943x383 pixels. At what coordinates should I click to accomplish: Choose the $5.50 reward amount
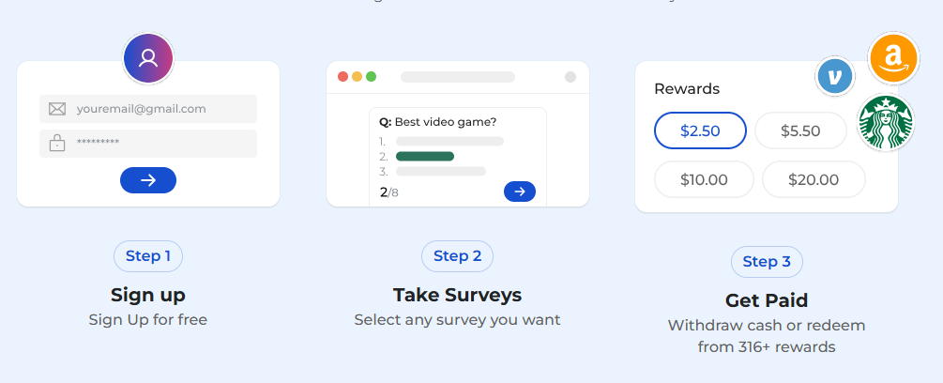(800, 130)
